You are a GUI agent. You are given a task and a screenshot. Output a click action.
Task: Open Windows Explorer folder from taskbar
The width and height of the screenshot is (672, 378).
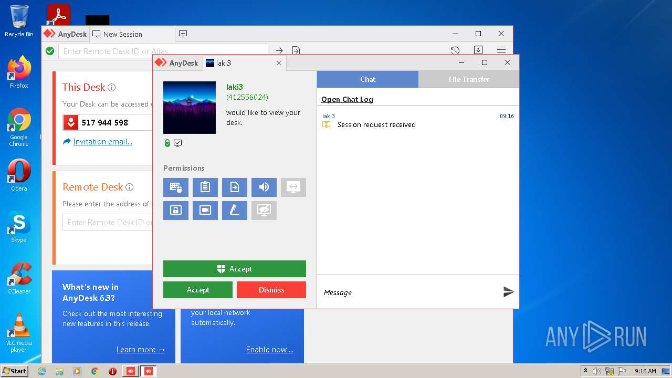[59, 371]
